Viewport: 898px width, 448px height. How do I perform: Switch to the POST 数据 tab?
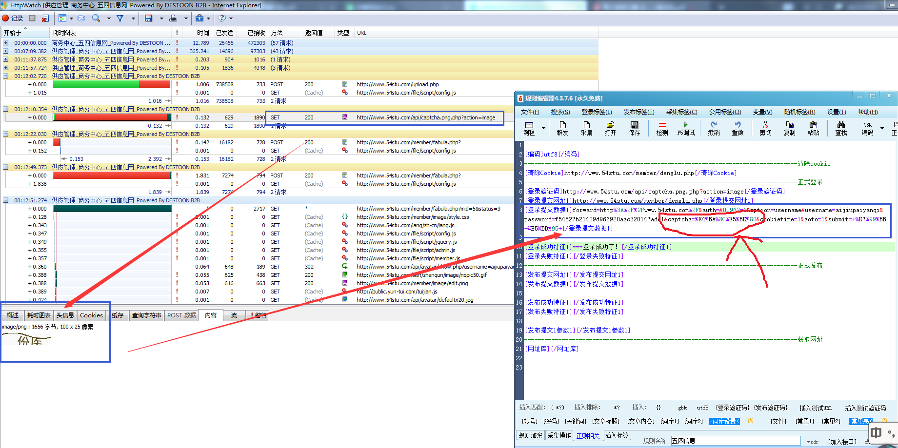coord(181,315)
